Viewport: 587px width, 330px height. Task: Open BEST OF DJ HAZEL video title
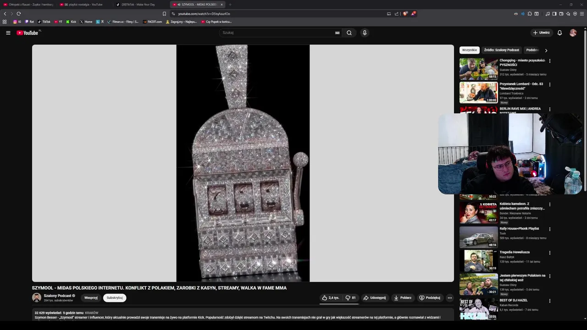tap(514, 300)
